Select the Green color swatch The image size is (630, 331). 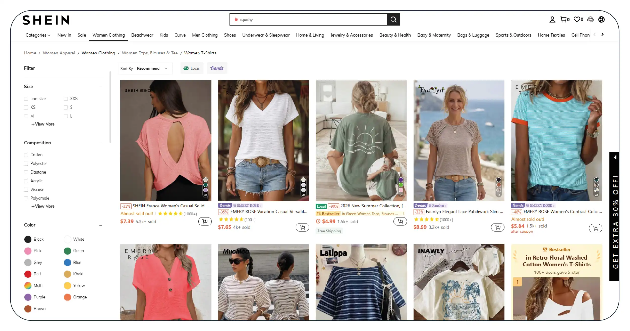pos(68,251)
